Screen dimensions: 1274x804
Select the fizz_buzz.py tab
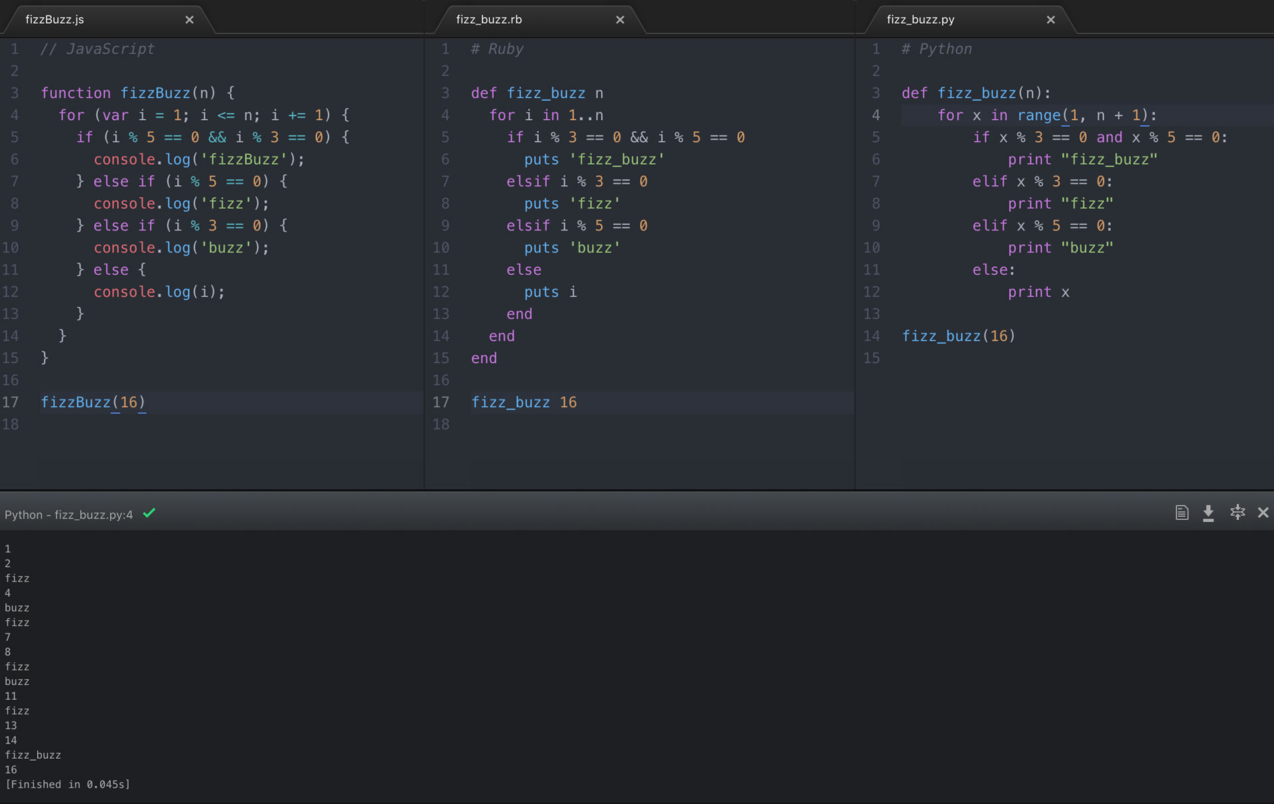coord(920,20)
